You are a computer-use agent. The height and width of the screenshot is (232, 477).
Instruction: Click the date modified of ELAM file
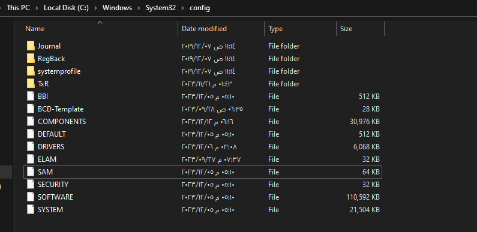click(211, 159)
